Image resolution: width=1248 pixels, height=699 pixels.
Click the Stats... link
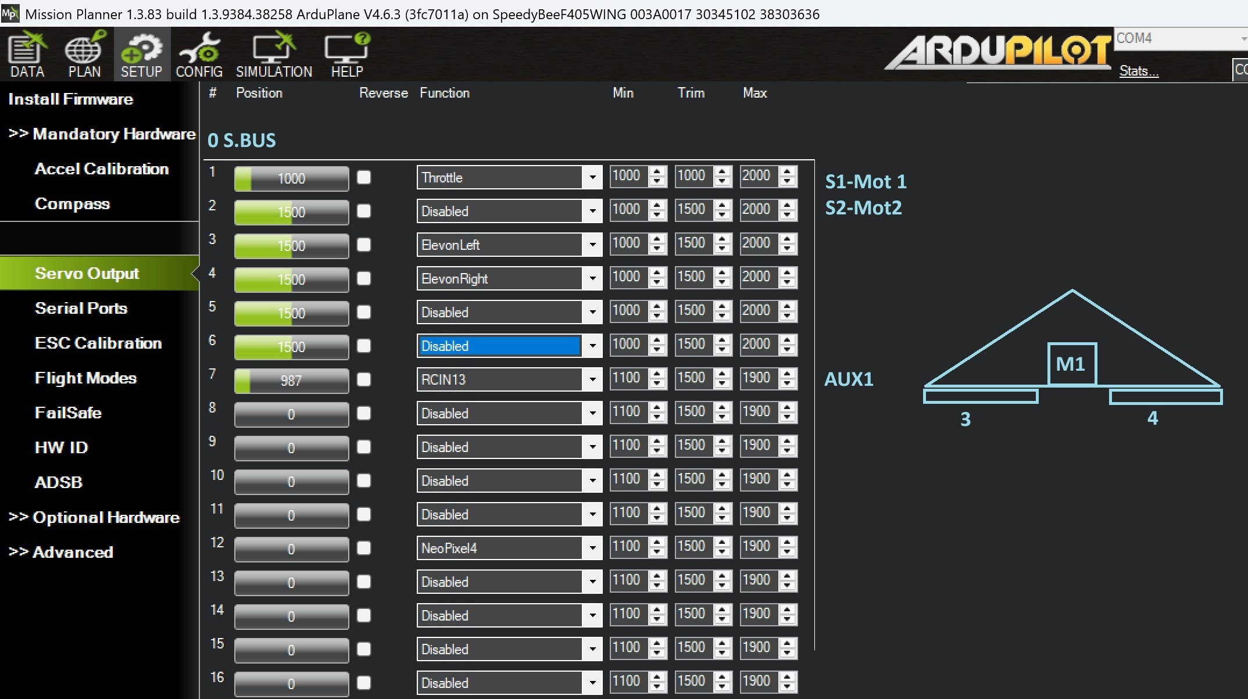pyautogui.click(x=1139, y=71)
